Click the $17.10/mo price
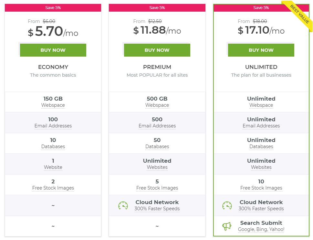This screenshot has height=240, width=313. [x=261, y=30]
